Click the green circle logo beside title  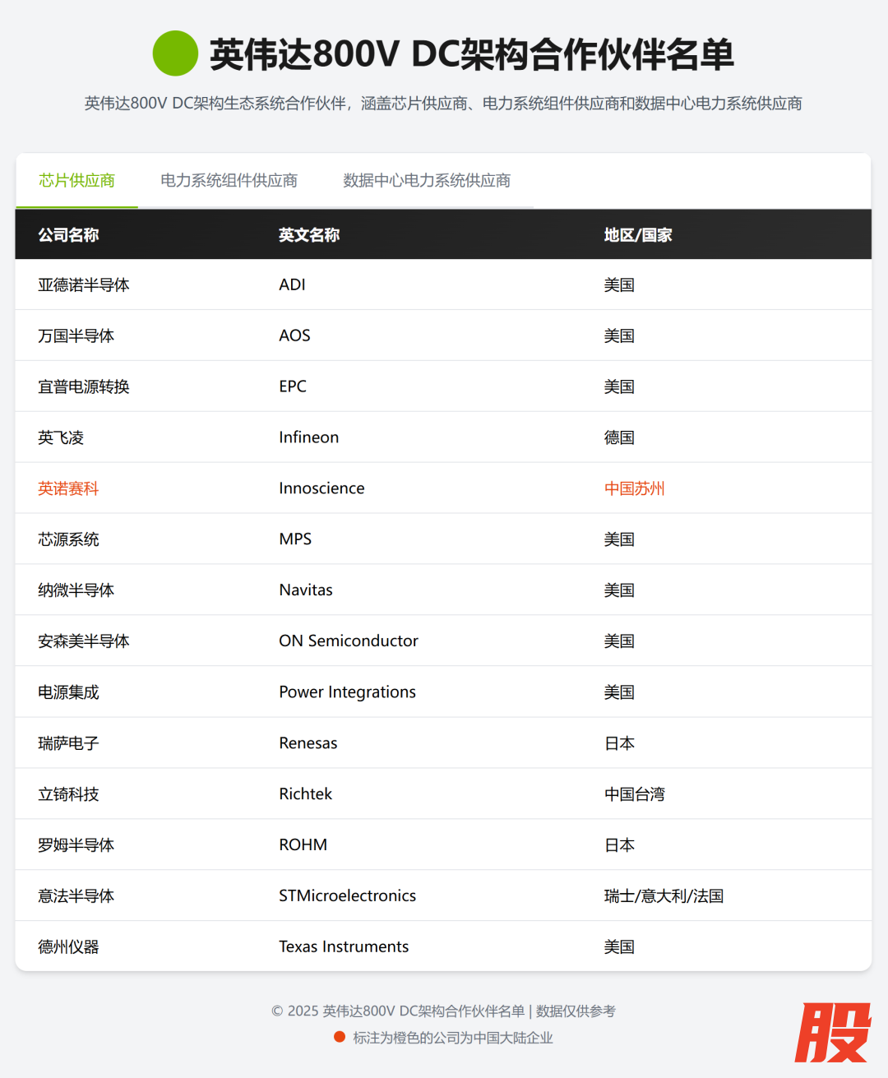[x=175, y=53]
